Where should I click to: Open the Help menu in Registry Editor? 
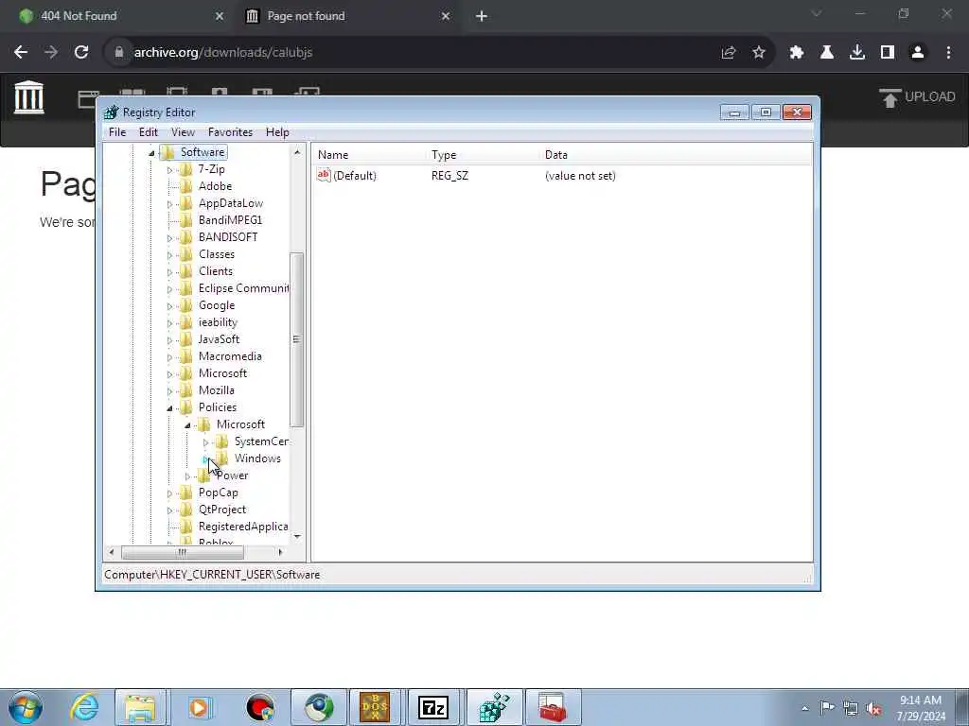click(277, 132)
